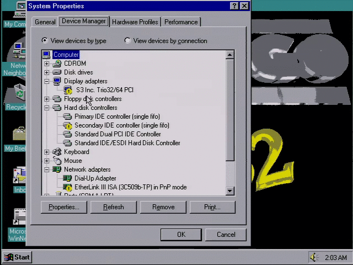The height and width of the screenshot is (265, 353).
Task: Click the Hard disk controllers category icon
Action: tap(57, 108)
